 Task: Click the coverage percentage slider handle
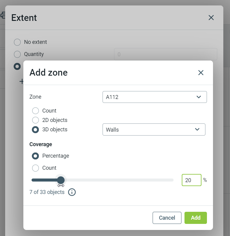click(x=61, y=180)
